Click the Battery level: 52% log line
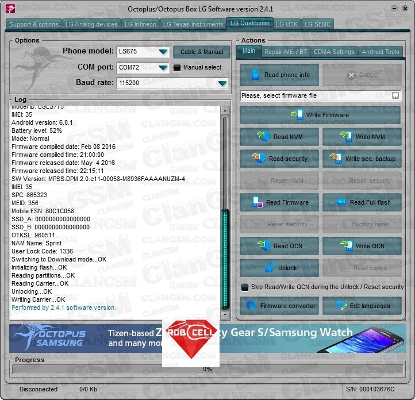Screen dimensions: 415x400 tap(37, 130)
